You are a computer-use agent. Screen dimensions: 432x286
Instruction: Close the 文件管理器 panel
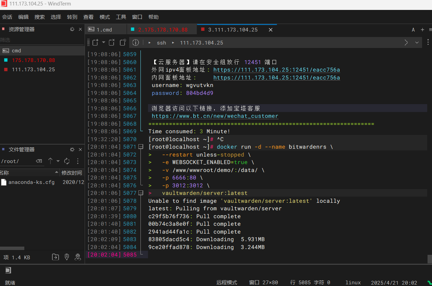80,150
